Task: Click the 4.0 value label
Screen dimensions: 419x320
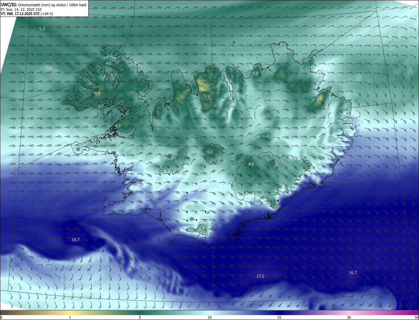Action: [108, 63]
